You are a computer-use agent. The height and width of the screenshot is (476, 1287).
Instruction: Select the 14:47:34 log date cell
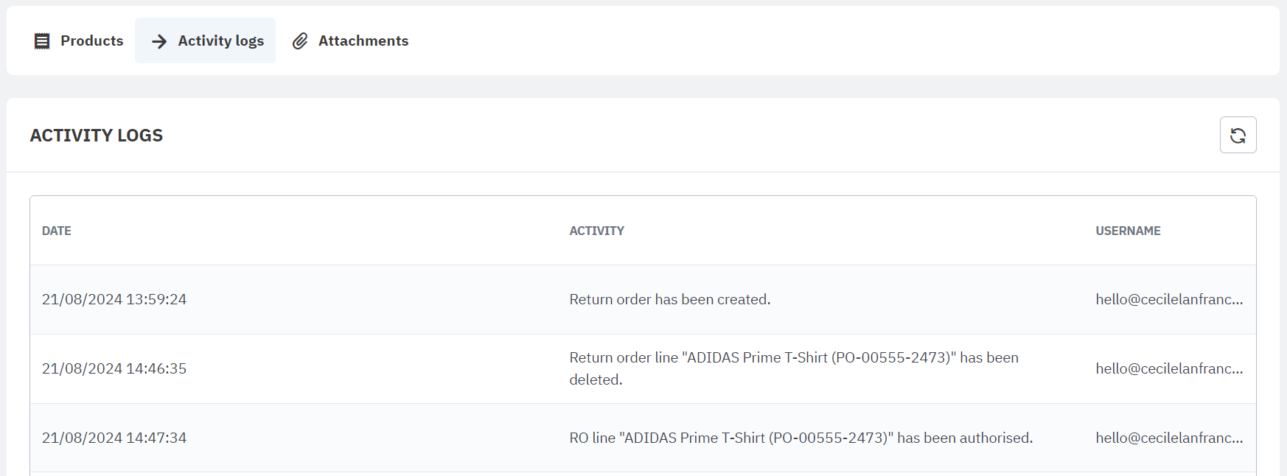[x=114, y=438]
